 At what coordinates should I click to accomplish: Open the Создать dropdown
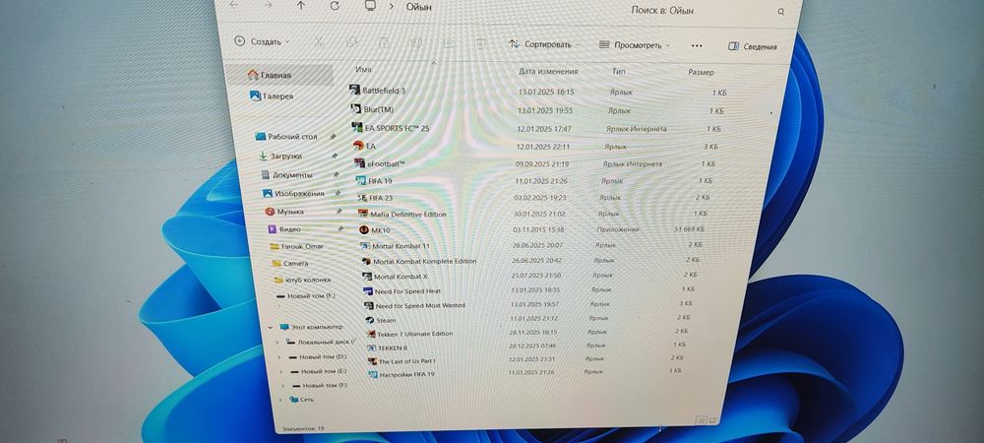click(262, 41)
